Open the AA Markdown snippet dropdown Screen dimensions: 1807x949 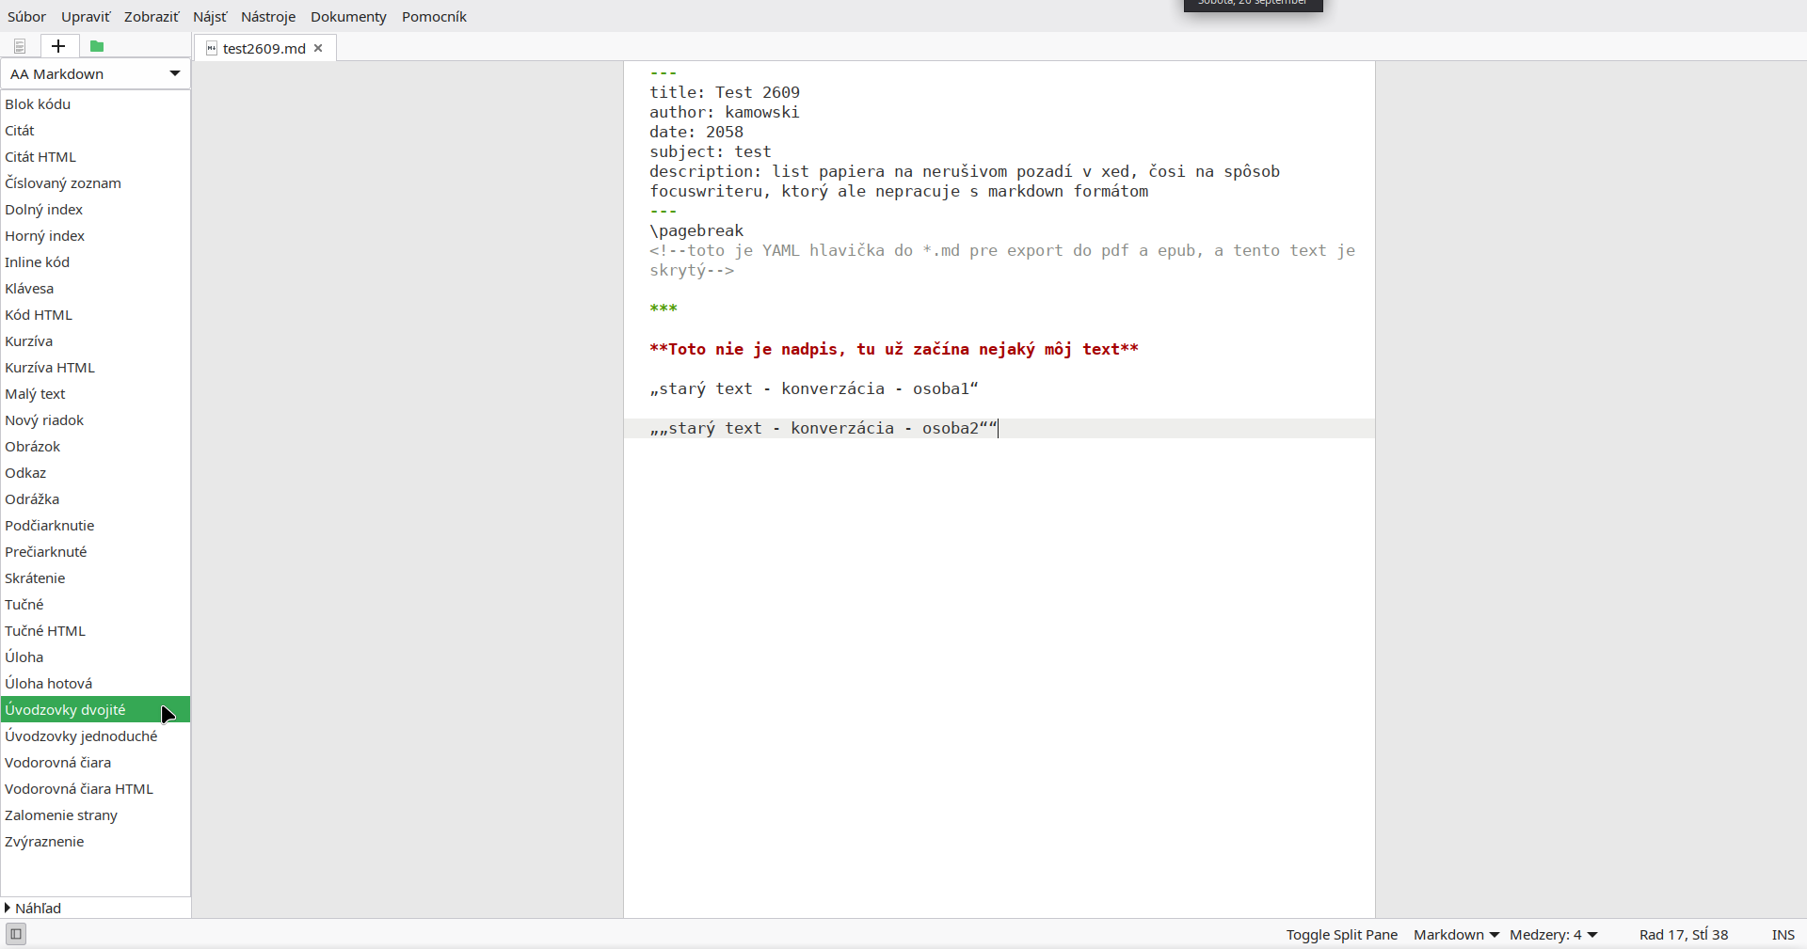coord(95,73)
